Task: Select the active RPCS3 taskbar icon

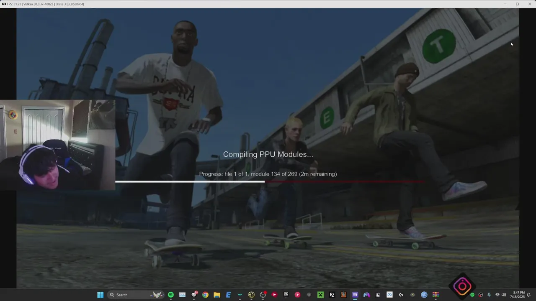Action: click(x=355, y=295)
